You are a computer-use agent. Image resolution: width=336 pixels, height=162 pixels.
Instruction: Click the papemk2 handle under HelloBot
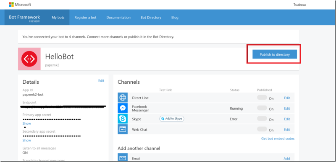click(52, 65)
